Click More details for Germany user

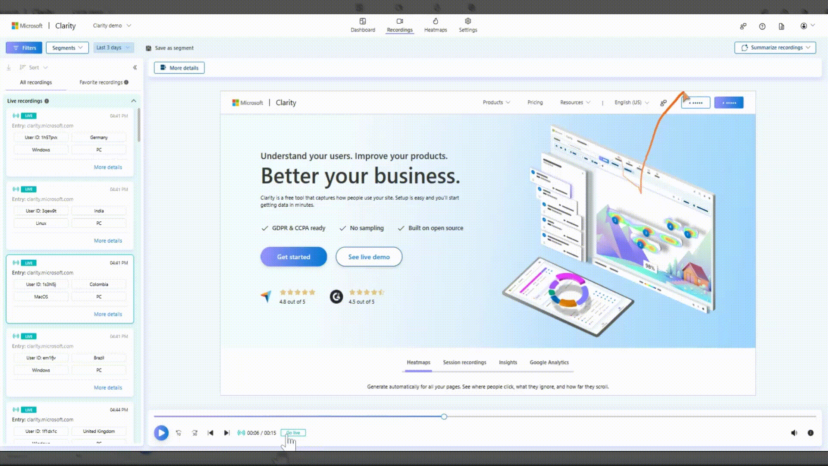pyautogui.click(x=107, y=167)
